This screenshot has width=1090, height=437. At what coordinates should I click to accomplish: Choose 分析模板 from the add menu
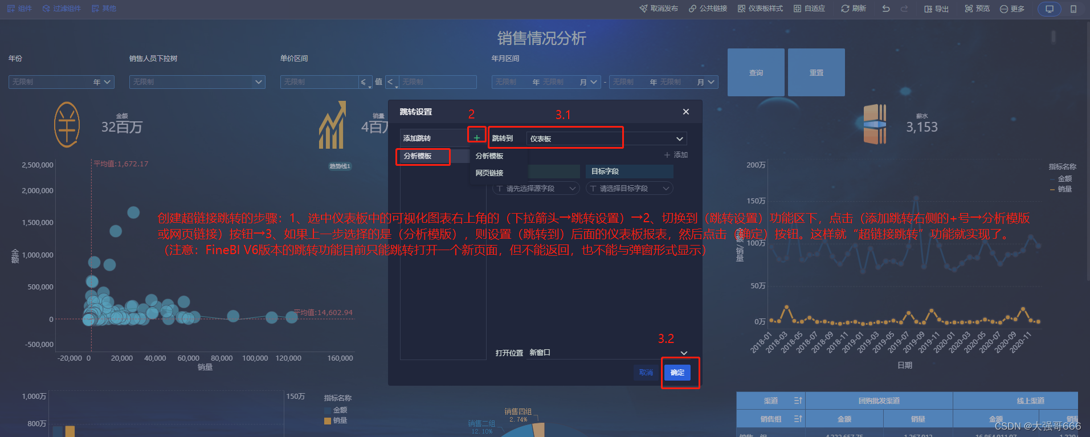(489, 156)
